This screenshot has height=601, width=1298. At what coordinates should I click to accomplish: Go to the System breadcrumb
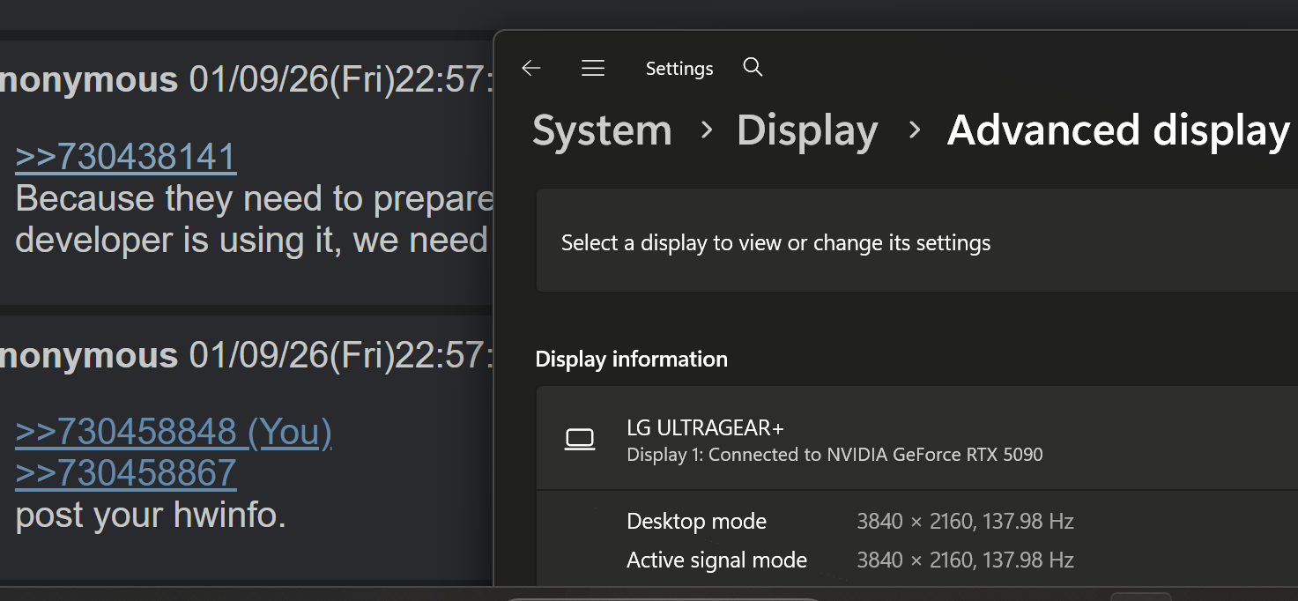[x=602, y=130]
